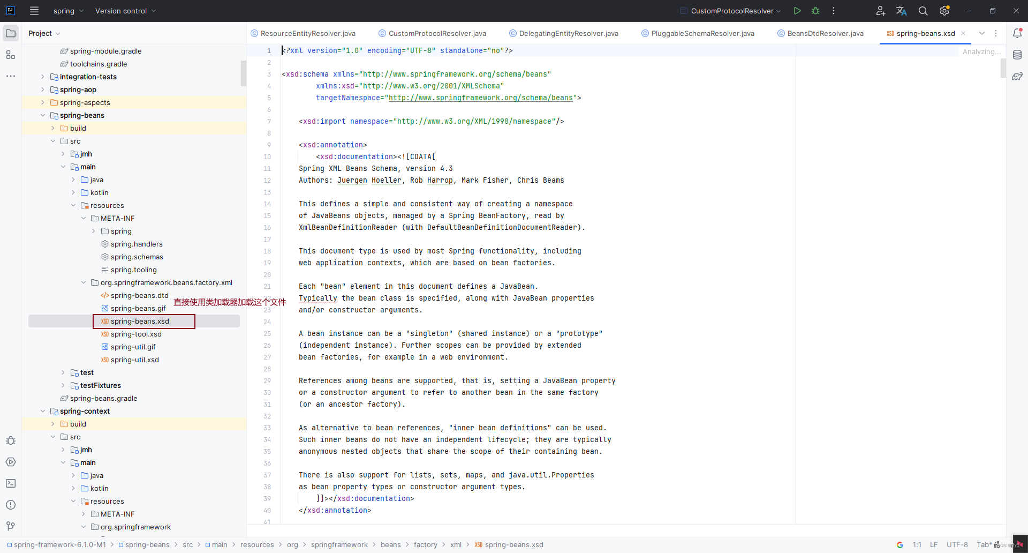The width and height of the screenshot is (1028, 553).
Task: Open Code With Me add-user icon
Action: (880, 11)
